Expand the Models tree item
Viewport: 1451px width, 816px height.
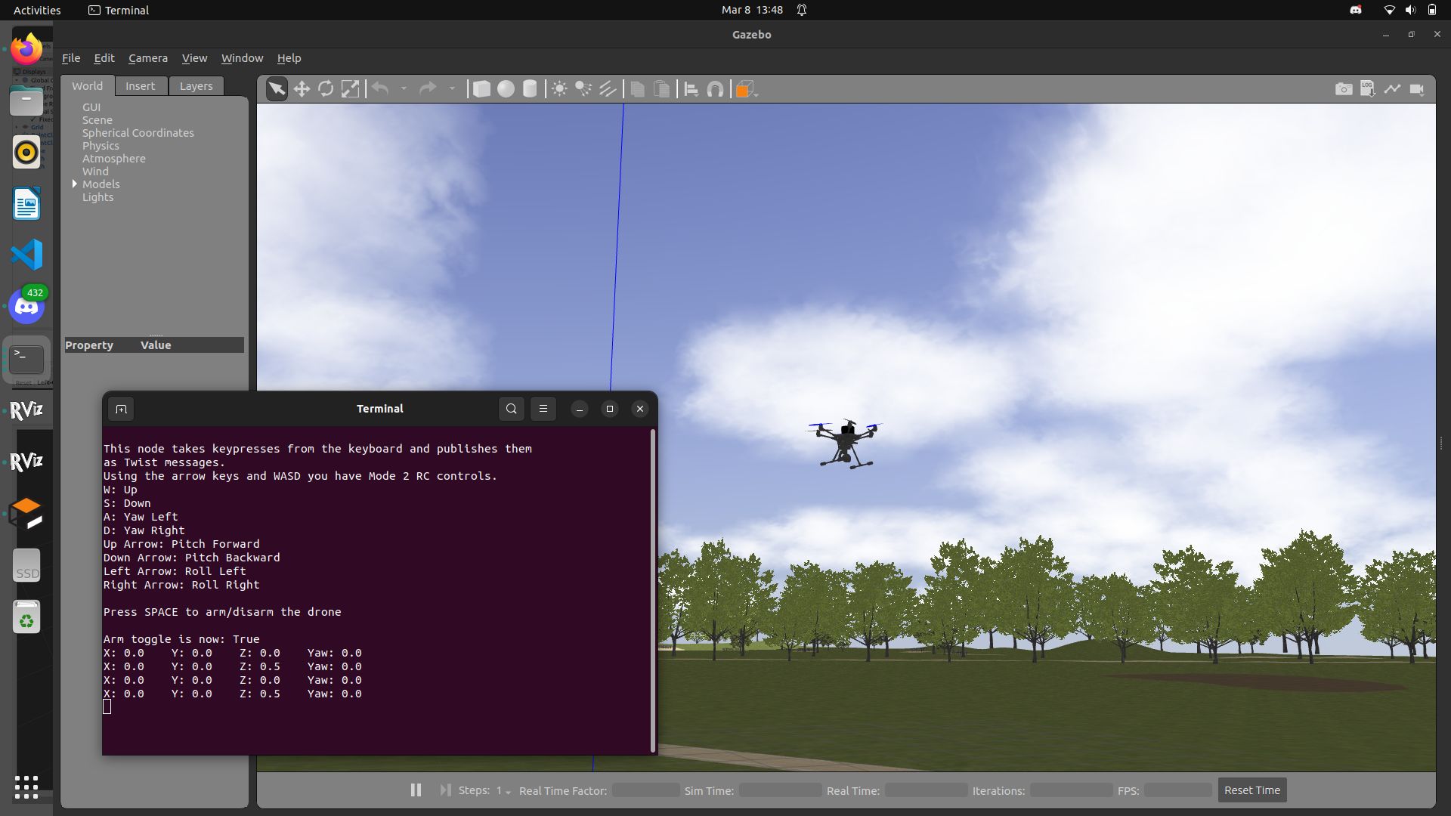click(x=75, y=184)
